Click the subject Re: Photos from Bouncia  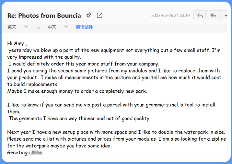coord(44,16)
